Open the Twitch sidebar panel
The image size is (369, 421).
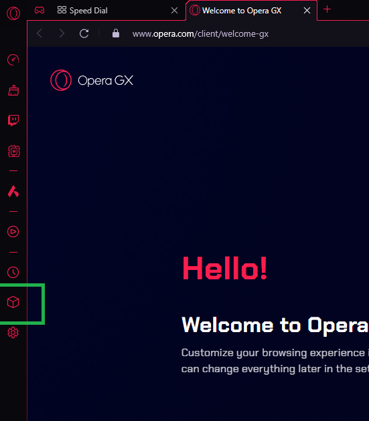13,120
